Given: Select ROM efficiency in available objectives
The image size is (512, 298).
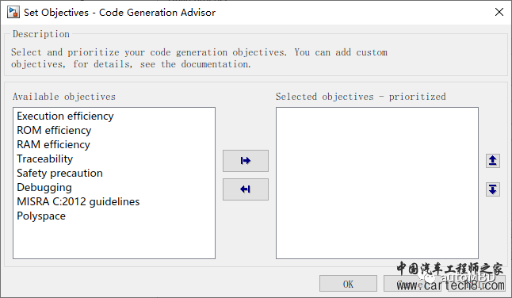Looking at the screenshot, I should point(54,130).
